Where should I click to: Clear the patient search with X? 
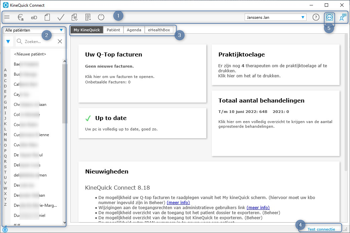coord(60,41)
